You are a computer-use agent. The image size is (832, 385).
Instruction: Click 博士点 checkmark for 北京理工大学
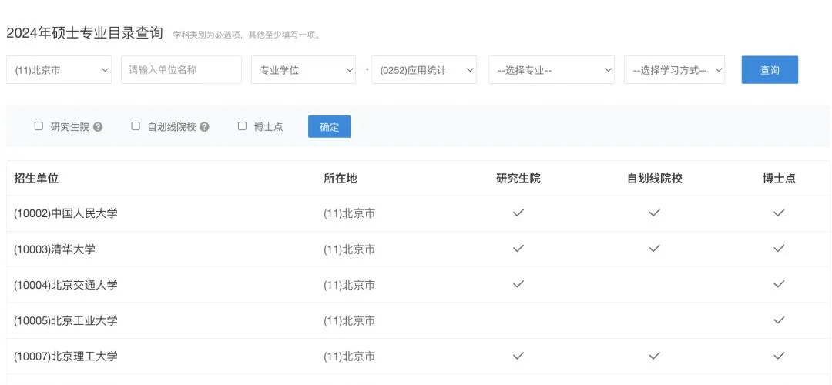[779, 355]
